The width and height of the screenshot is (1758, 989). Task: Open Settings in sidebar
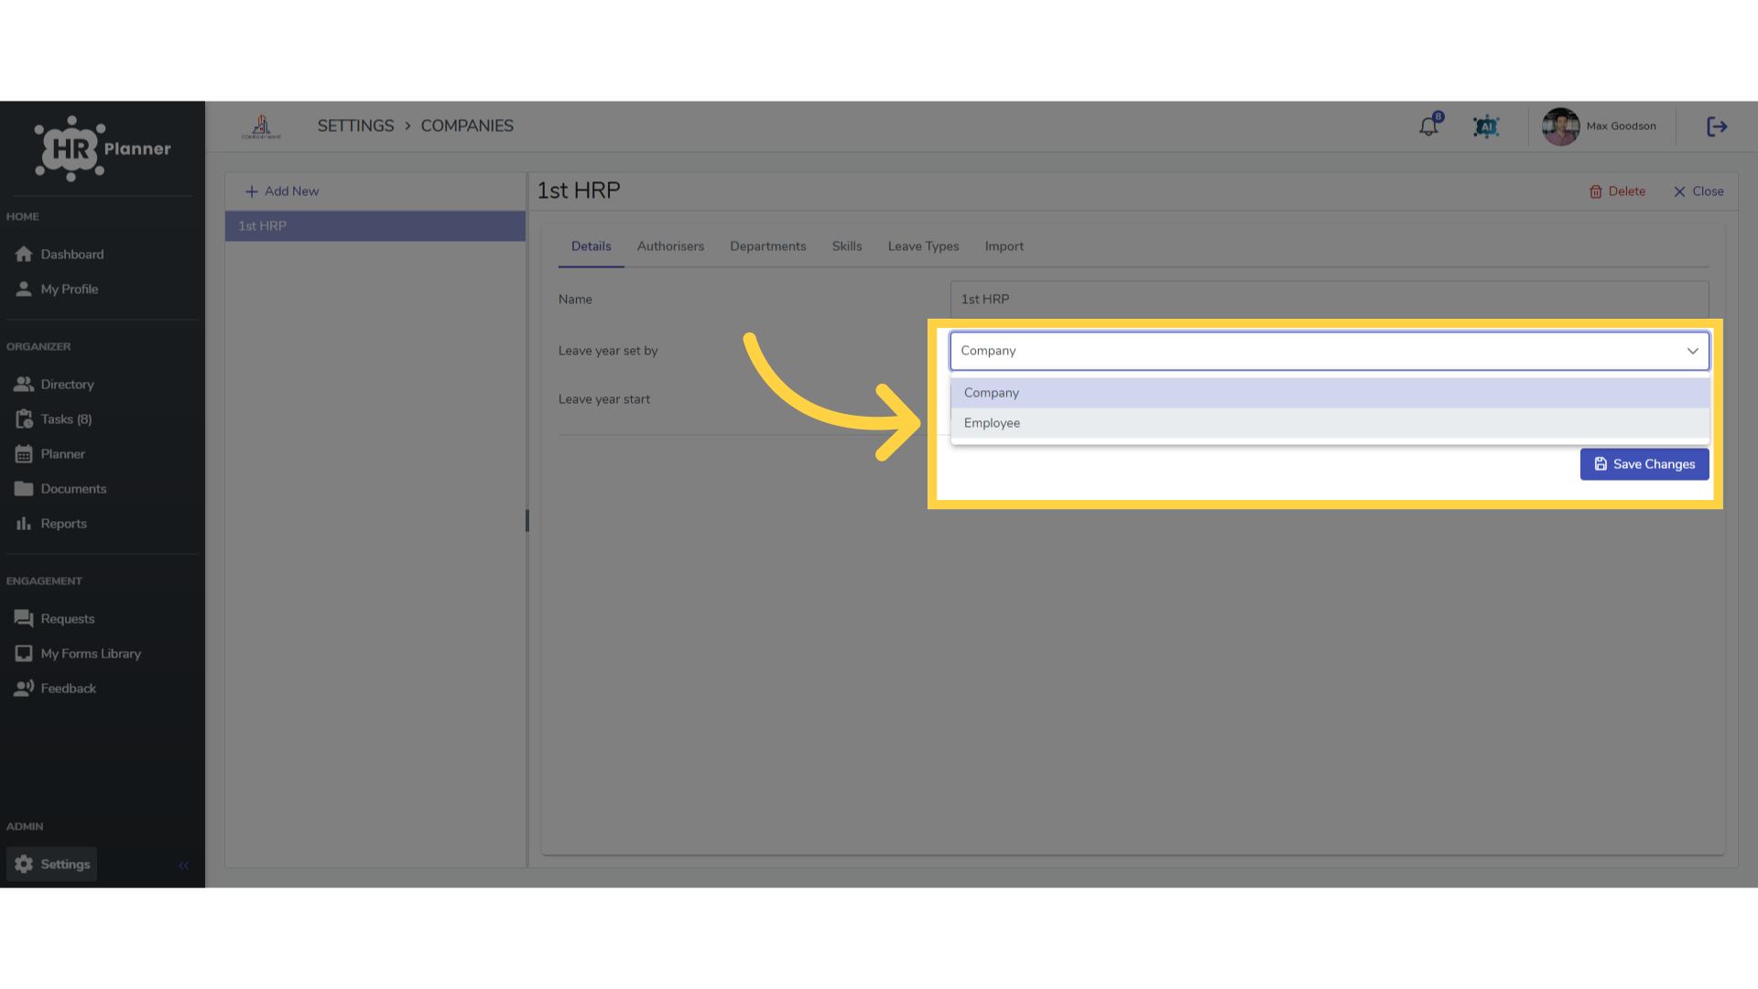[52, 864]
